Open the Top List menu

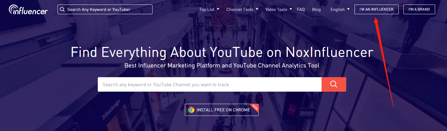pyautogui.click(x=207, y=9)
